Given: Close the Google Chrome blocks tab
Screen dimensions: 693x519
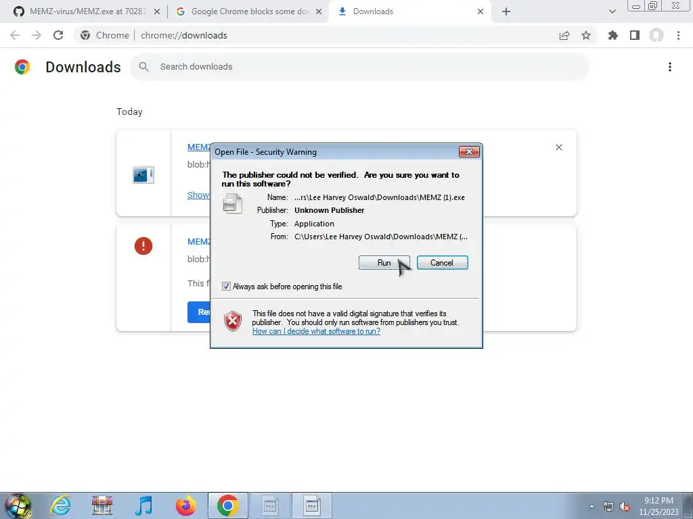Looking at the screenshot, I should (319, 11).
